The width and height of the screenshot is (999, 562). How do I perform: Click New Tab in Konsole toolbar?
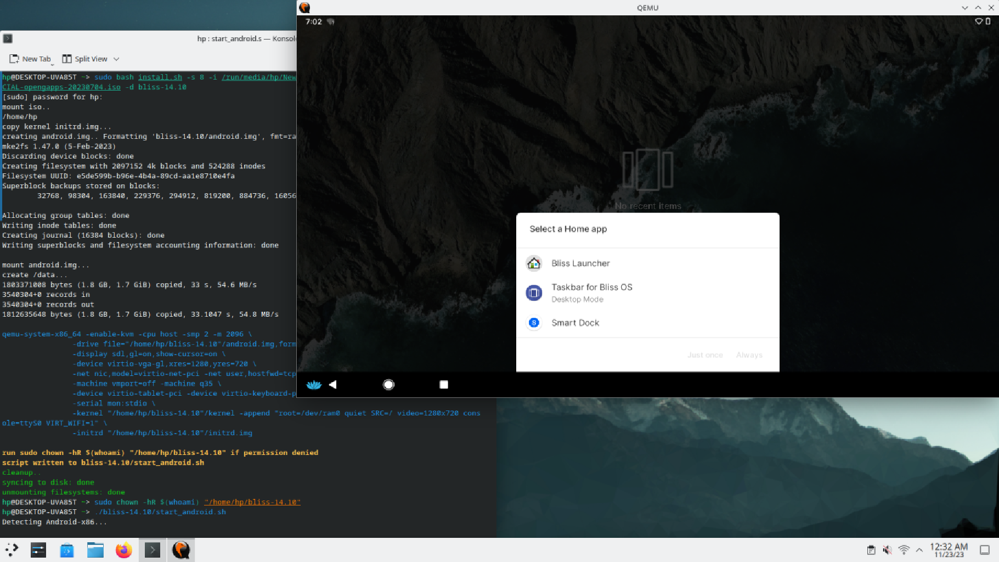(30, 59)
